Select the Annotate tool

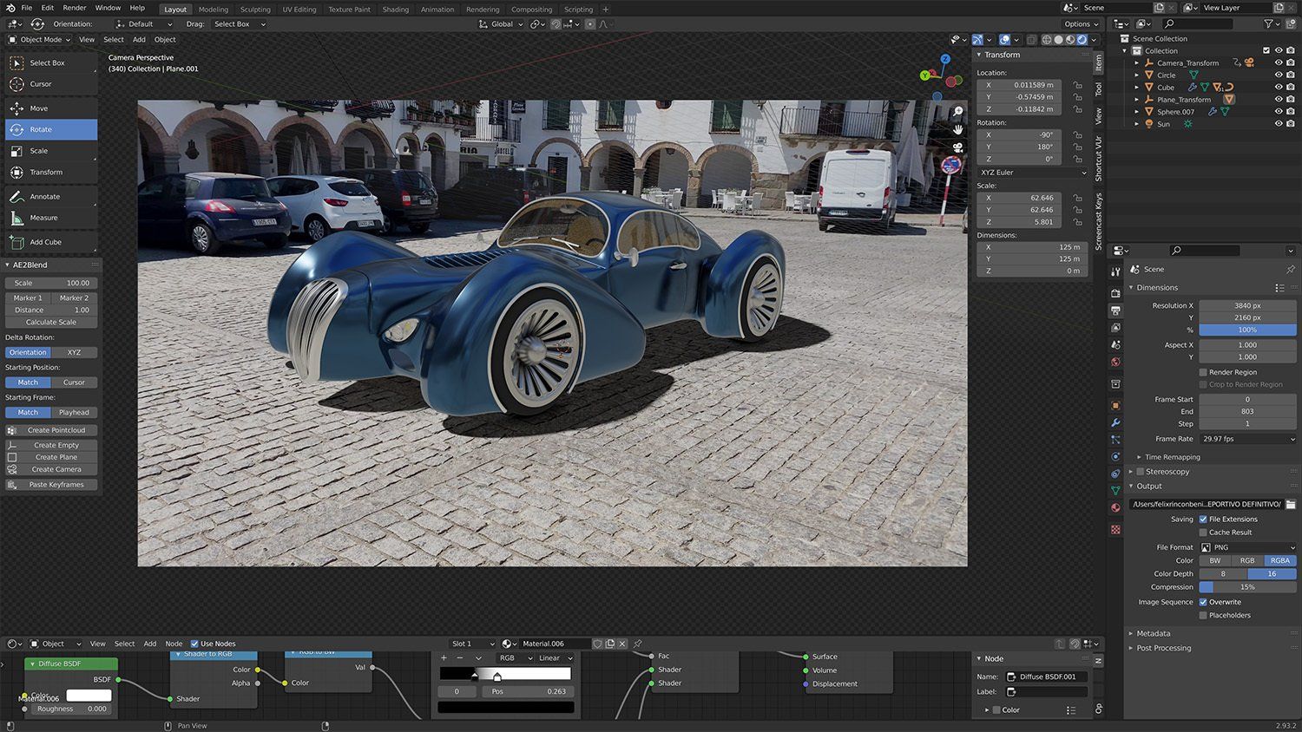coord(44,197)
